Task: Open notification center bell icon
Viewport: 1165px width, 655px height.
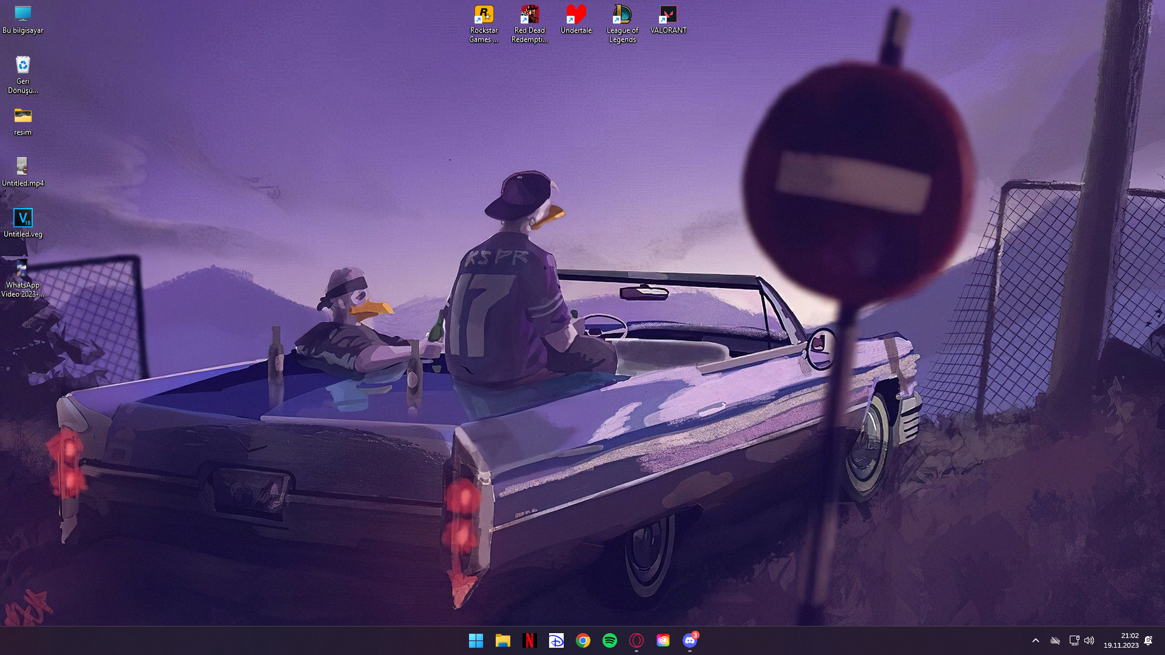Action: pos(1148,640)
